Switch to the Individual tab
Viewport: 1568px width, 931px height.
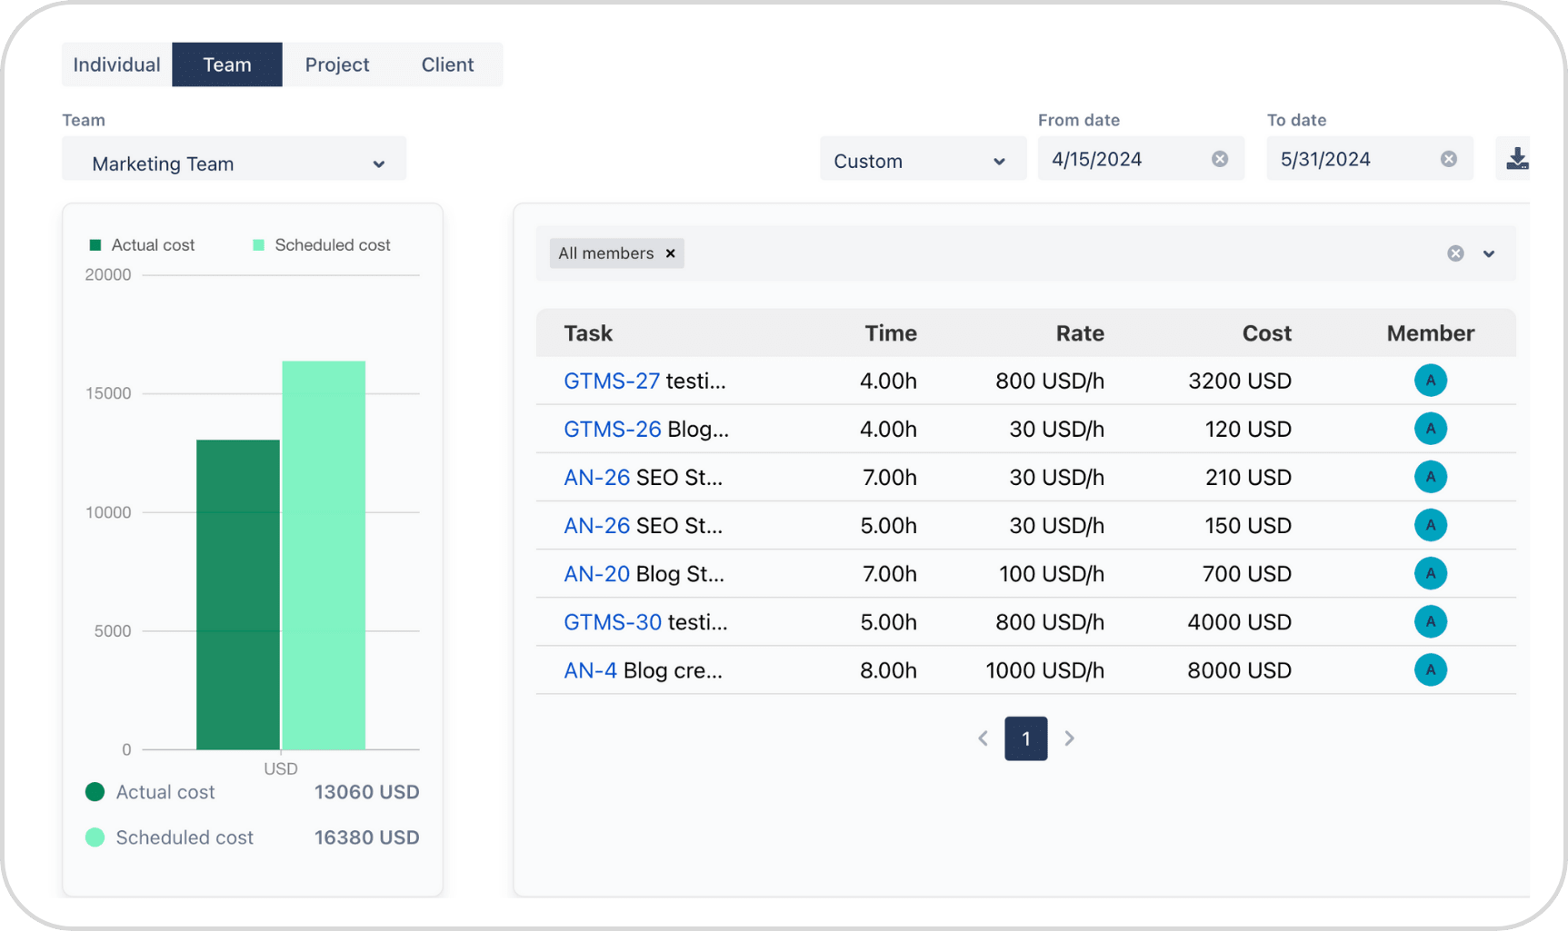[116, 64]
